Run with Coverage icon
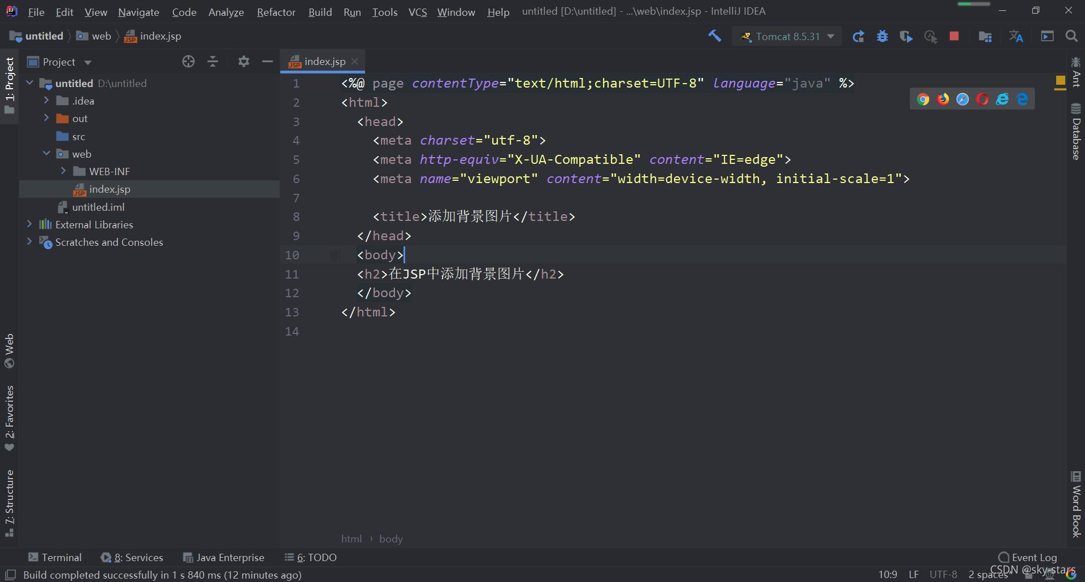1085x582 pixels. [x=906, y=36]
